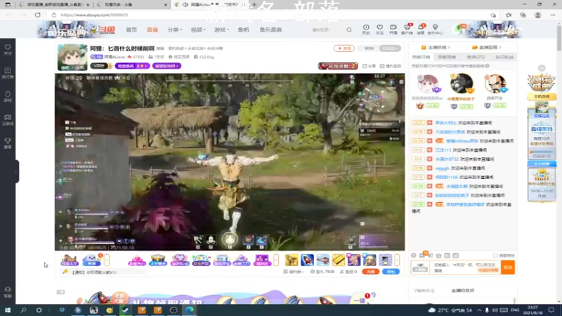Open Windows taskbar search

coord(23,310)
